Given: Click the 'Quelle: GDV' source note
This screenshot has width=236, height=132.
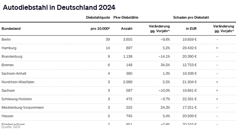Looking at the screenshot, I should pos(9,127).
